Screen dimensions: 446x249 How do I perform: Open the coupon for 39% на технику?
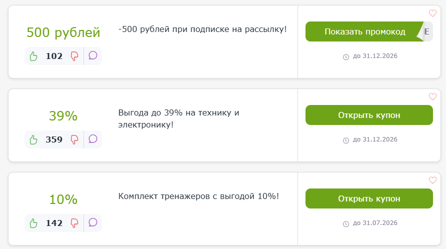pyautogui.click(x=369, y=115)
